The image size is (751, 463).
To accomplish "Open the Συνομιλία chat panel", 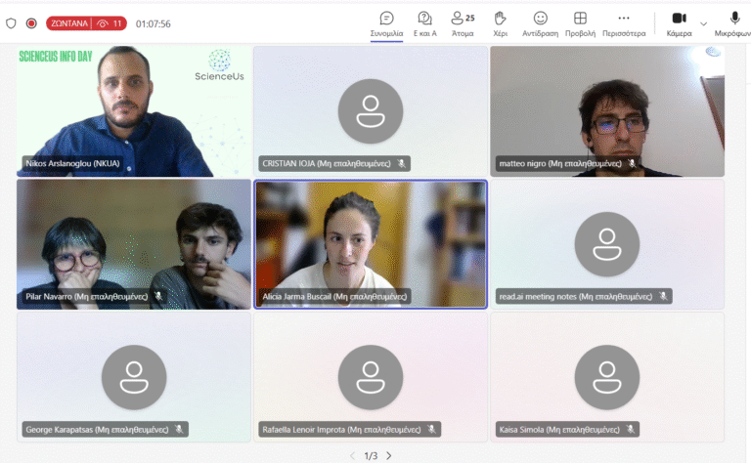I will pyautogui.click(x=386, y=23).
